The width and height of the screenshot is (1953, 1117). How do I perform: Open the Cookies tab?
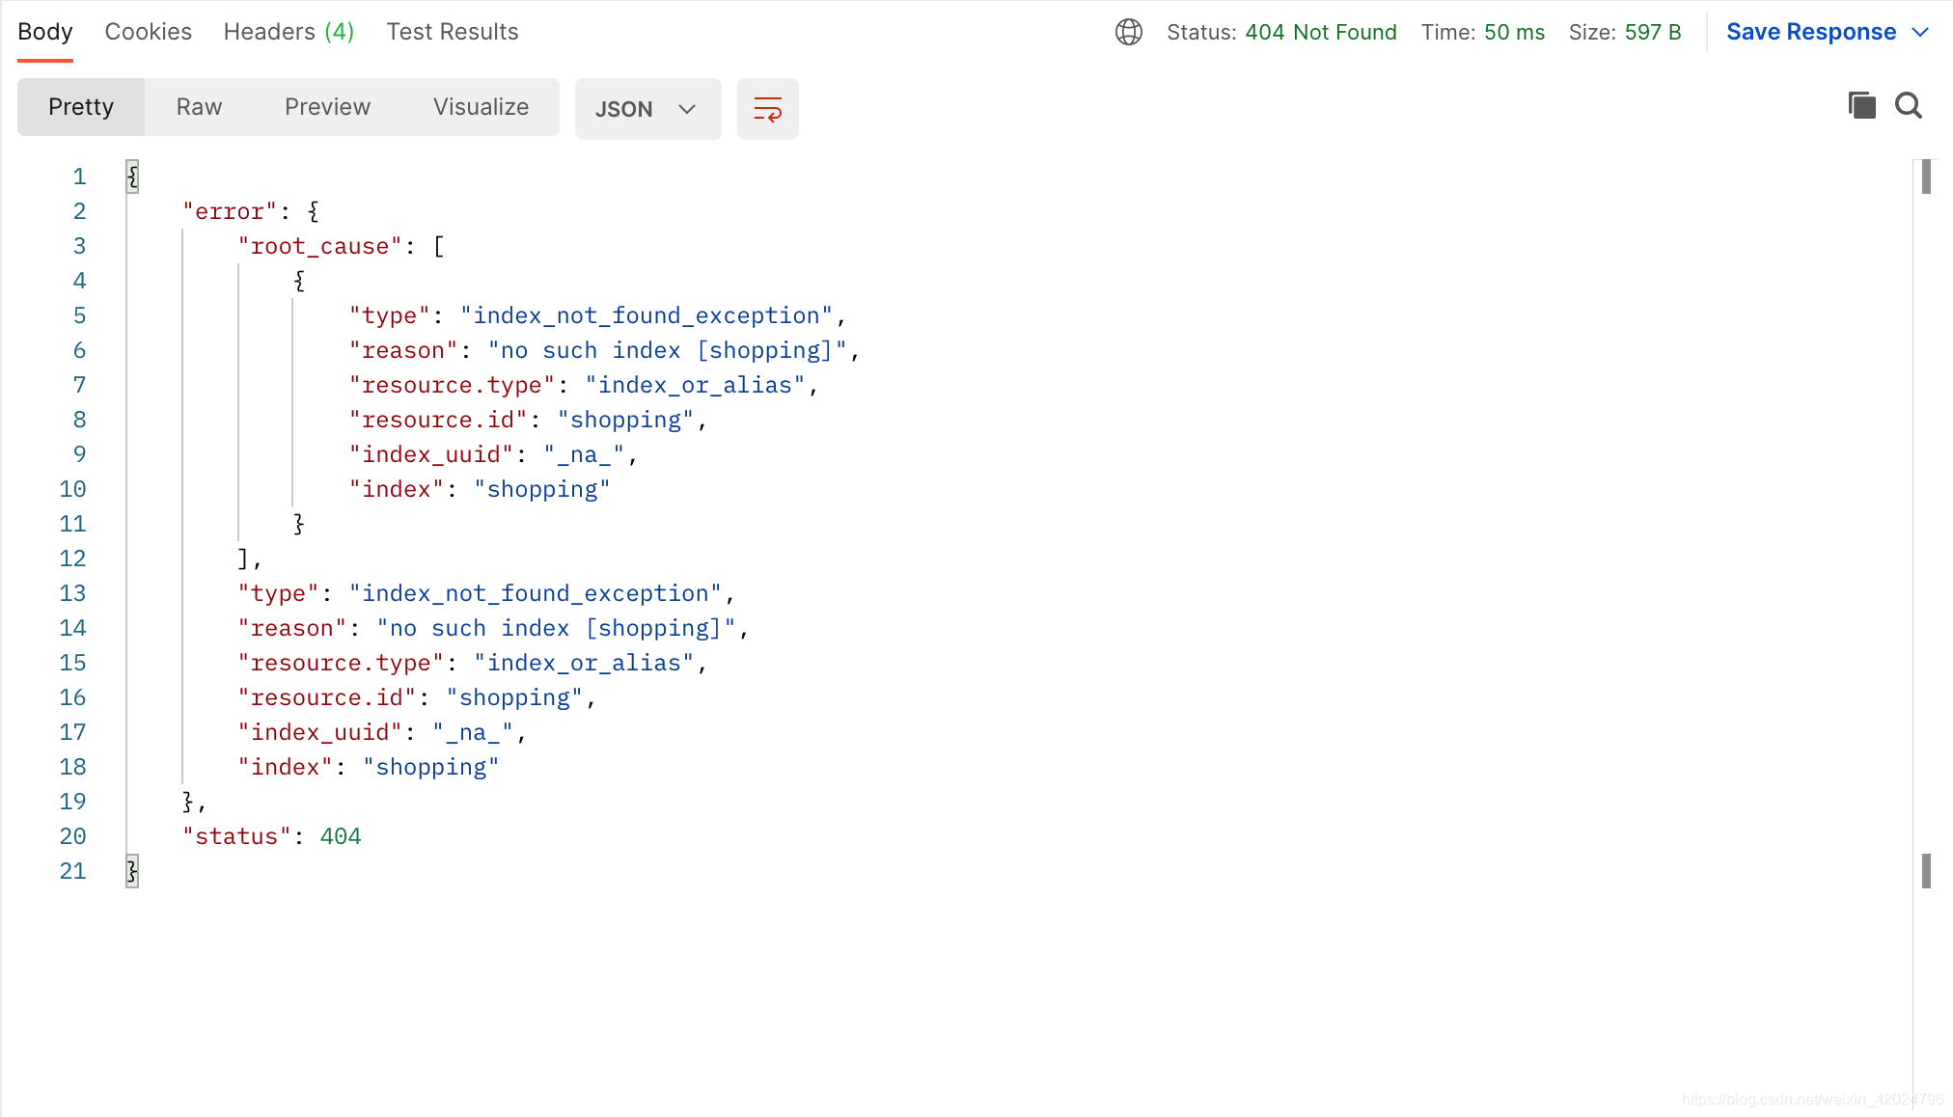coord(148,32)
